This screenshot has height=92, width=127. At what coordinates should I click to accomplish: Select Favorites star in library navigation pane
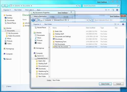tap(4, 15)
